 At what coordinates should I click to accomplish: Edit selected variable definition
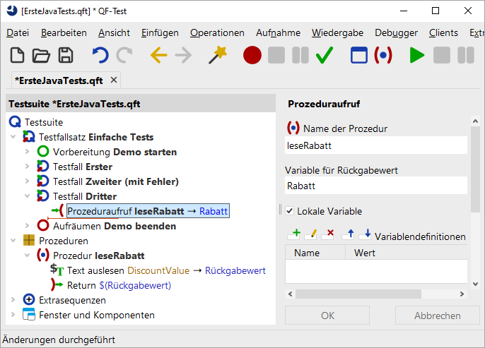click(x=311, y=234)
